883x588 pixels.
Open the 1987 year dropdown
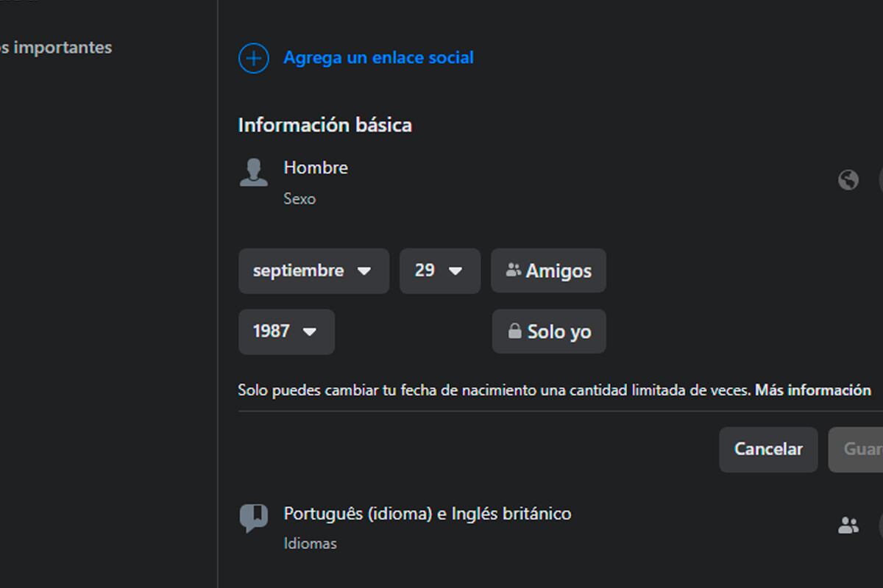pyautogui.click(x=286, y=331)
